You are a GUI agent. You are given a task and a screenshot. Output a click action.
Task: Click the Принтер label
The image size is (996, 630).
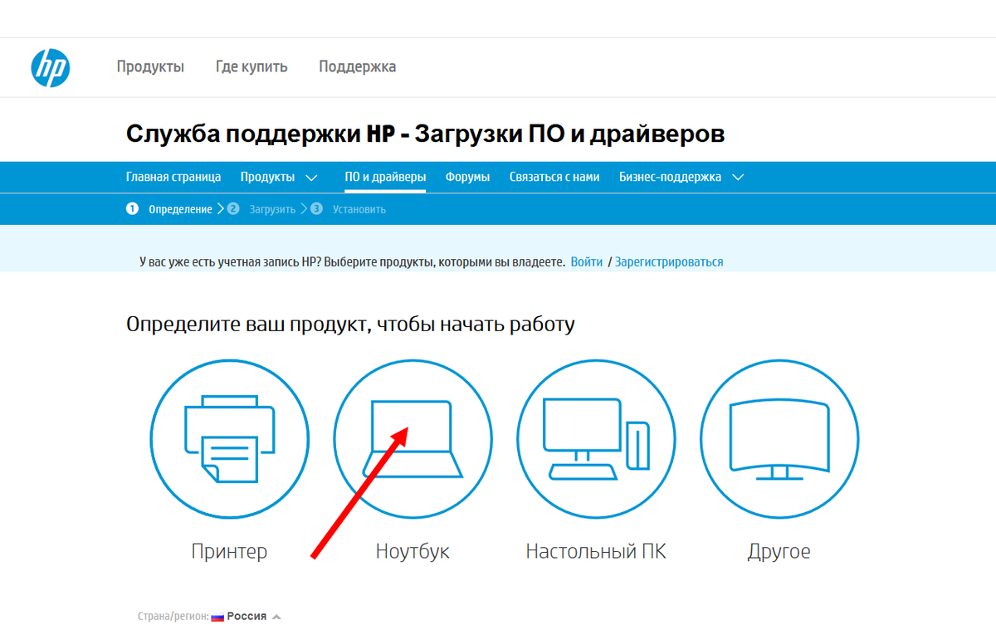tap(229, 551)
